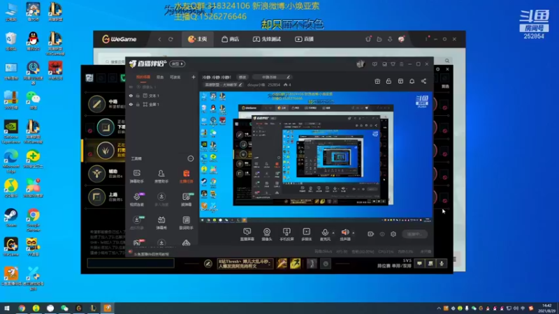Open 读弹幕 tool
This screenshot has height=314, width=559.
[x=186, y=200]
